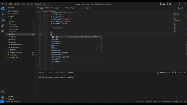Click the remote window status bar icon
Viewport: 187px width, 105px height.
pyautogui.click(x=2, y=101)
